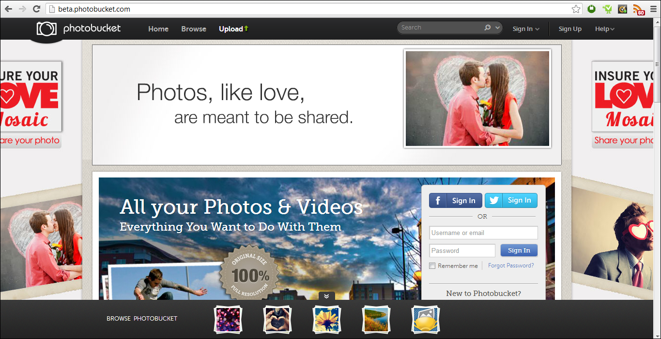This screenshot has width=661, height=339.
Task: Open the heart hands thumbnail
Action: (277, 320)
